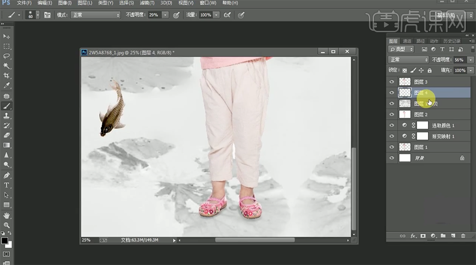Select the Zoom magnifier tool
This screenshot has width=476, height=265.
(6, 225)
